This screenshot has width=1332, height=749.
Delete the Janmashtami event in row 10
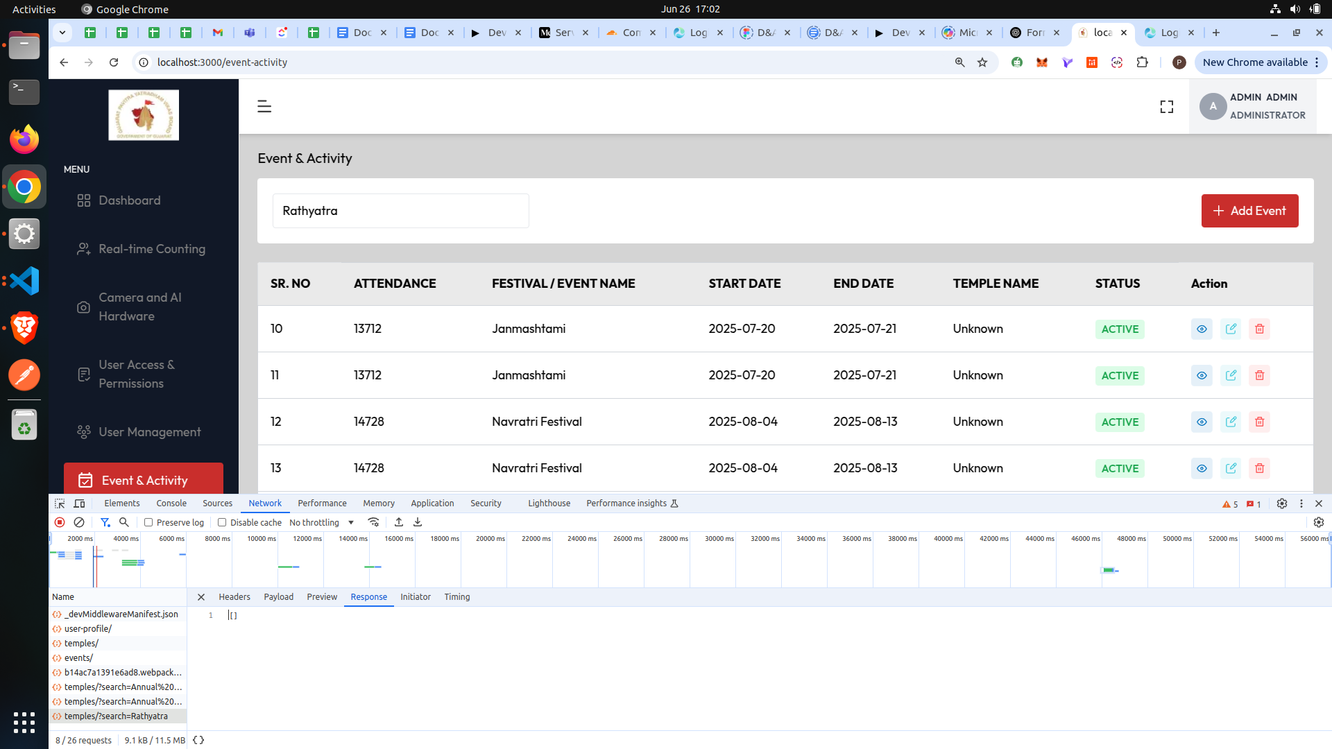click(1259, 329)
